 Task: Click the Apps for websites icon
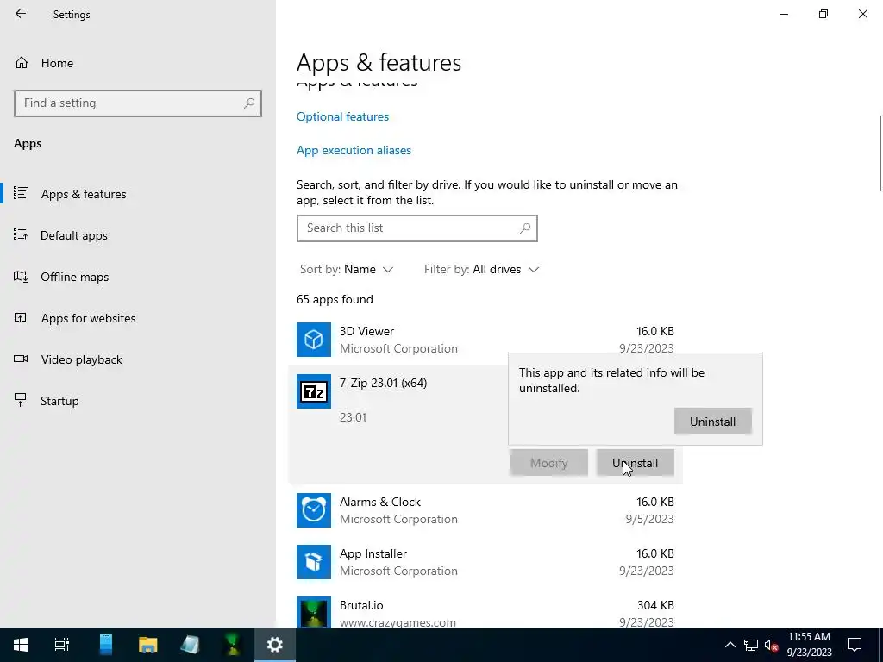coord(21,317)
